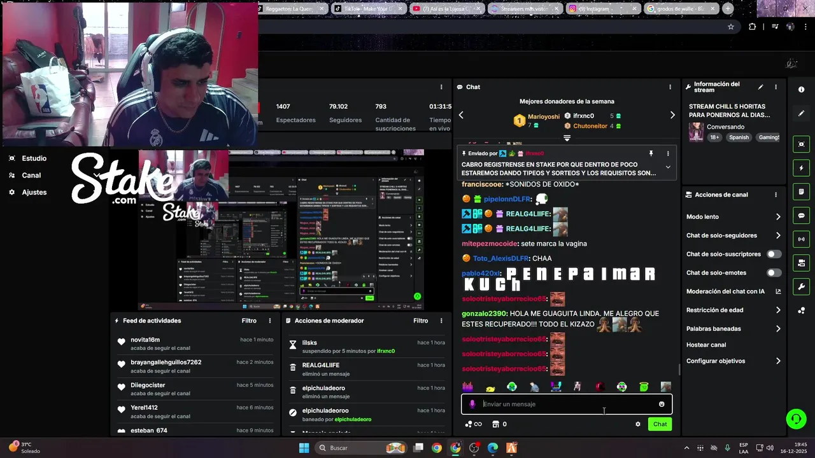Click Conversando category thumbnail image
The width and height of the screenshot is (815, 458).
[x=696, y=132]
